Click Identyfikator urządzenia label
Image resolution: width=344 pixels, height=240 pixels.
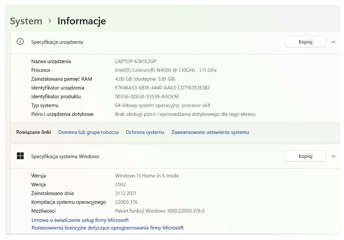[x=58, y=88]
